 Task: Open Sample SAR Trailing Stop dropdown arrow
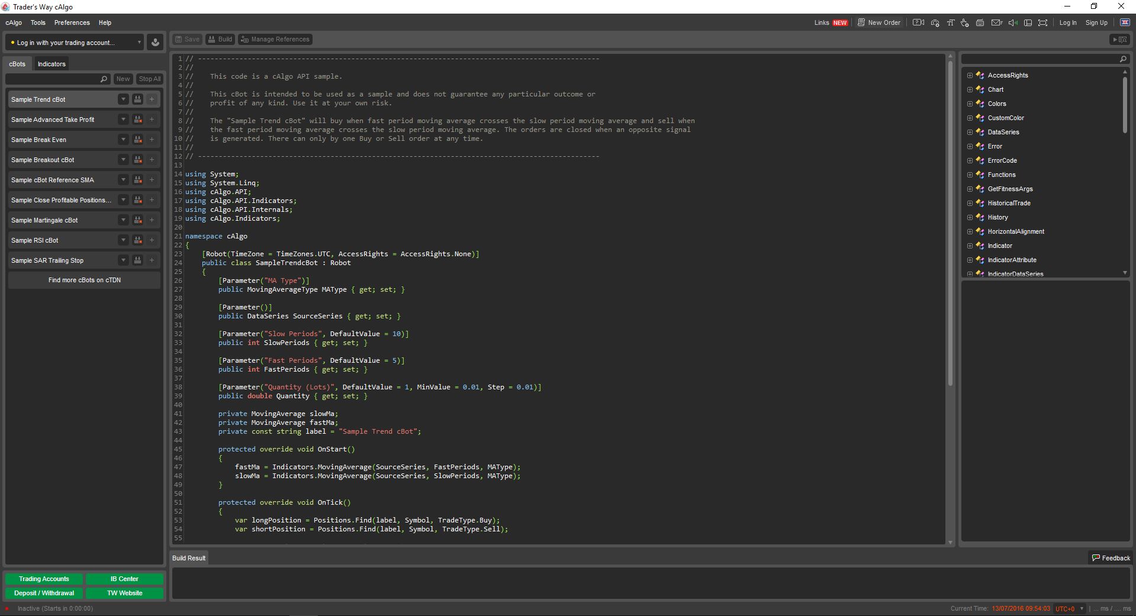coord(123,260)
